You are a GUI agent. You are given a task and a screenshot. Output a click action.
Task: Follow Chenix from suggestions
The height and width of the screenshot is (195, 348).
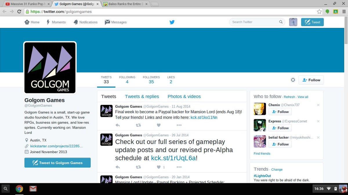280,112
